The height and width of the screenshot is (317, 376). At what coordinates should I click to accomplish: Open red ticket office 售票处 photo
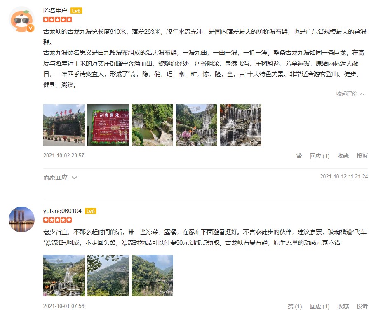pos(108,125)
